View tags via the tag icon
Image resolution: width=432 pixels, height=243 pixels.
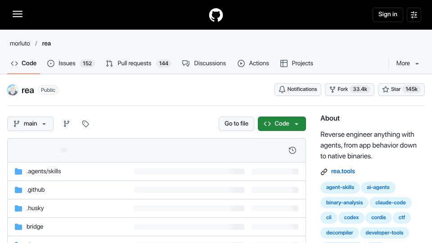(85, 124)
